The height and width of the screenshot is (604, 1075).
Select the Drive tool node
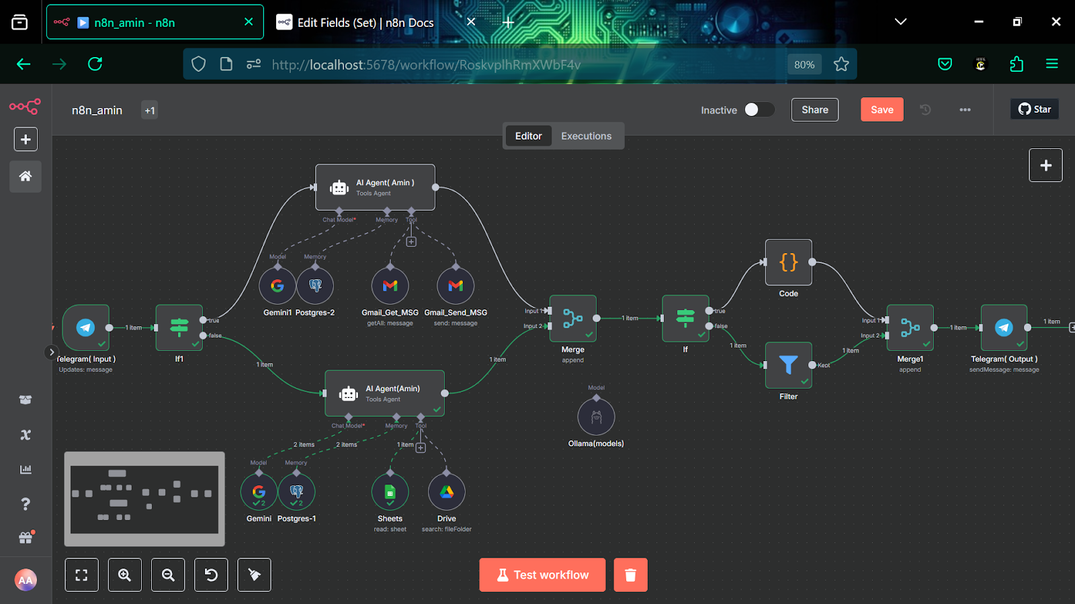[446, 492]
